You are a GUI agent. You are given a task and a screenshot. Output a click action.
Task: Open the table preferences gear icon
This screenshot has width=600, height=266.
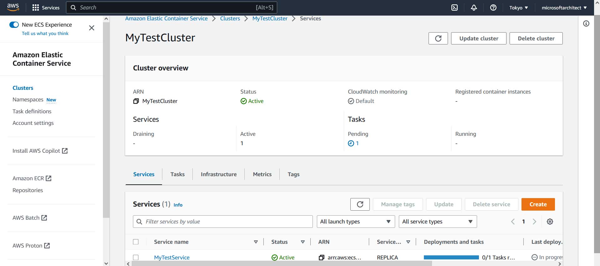tap(550, 222)
